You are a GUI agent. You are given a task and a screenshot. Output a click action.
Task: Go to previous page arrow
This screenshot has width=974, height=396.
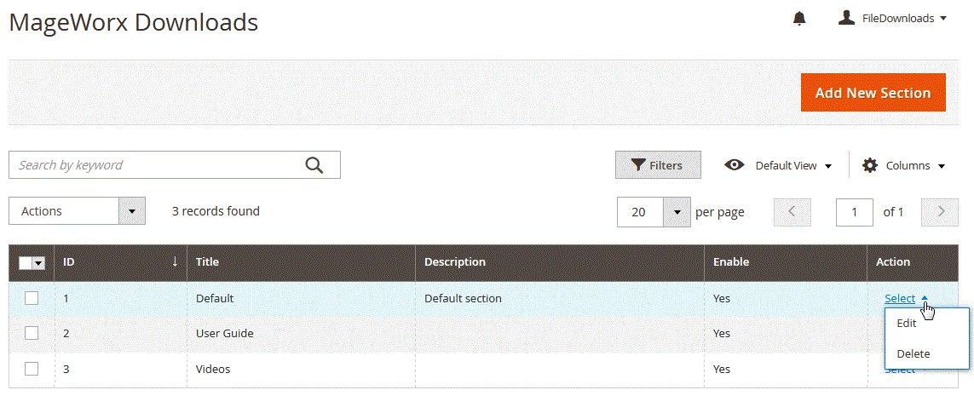tap(792, 212)
